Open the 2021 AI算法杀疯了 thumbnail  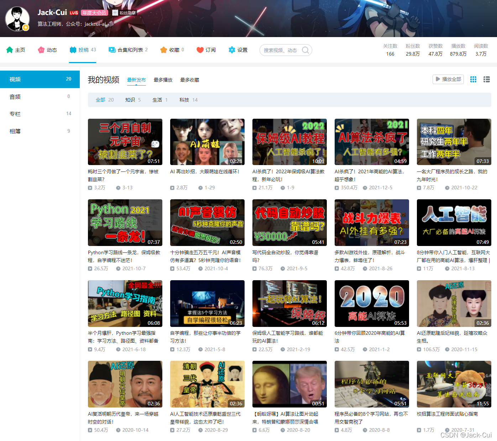click(372, 142)
